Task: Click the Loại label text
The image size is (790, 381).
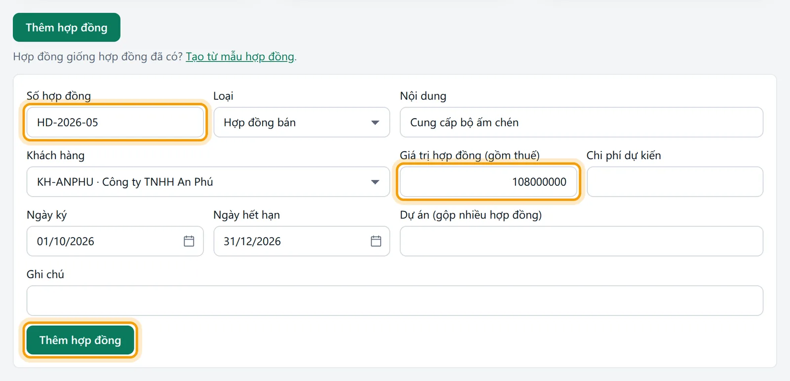Action: coord(223,96)
